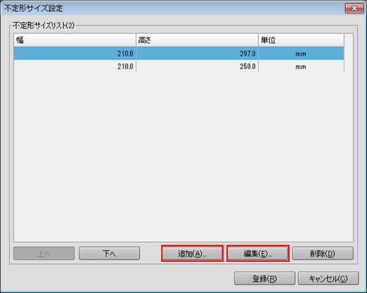The width and height of the screenshot is (367, 293).
Task: Dismiss dialog with キャンセル(C) button
Action: [x=329, y=279]
